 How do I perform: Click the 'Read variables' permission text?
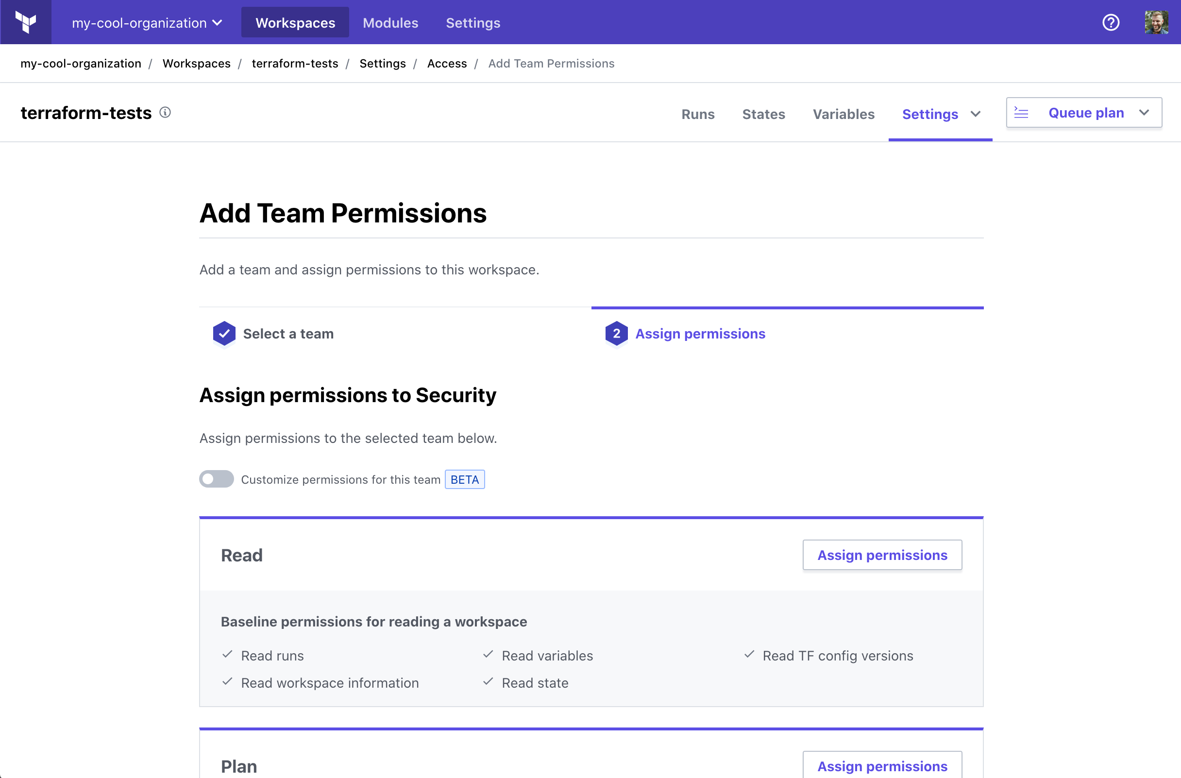point(547,656)
